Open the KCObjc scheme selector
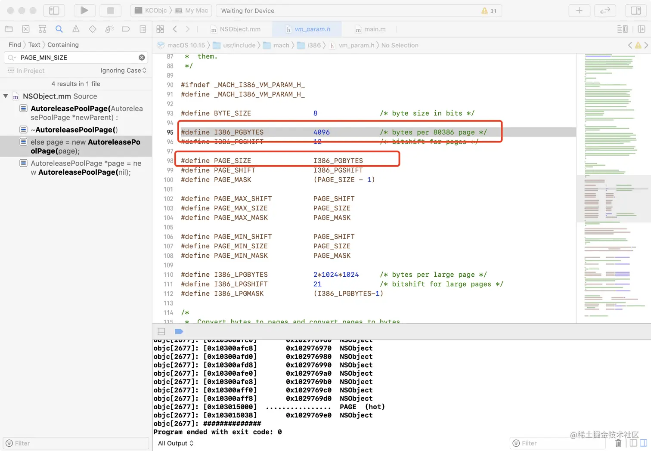Image resolution: width=651 pixels, height=451 pixels. coord(151,10)
